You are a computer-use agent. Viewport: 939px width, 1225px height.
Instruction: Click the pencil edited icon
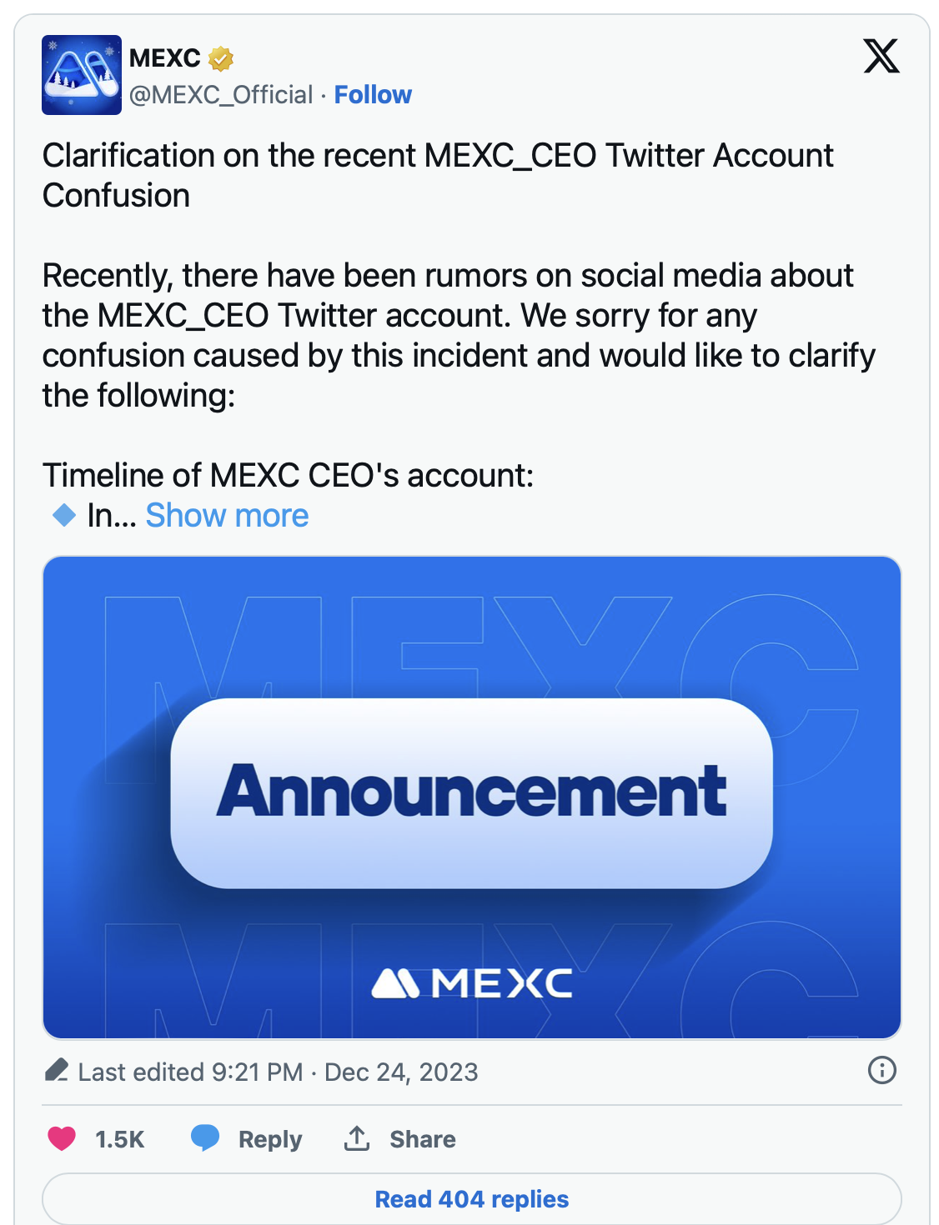[57, 1071]
